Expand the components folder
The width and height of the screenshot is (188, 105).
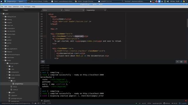(x=7, y=72)
